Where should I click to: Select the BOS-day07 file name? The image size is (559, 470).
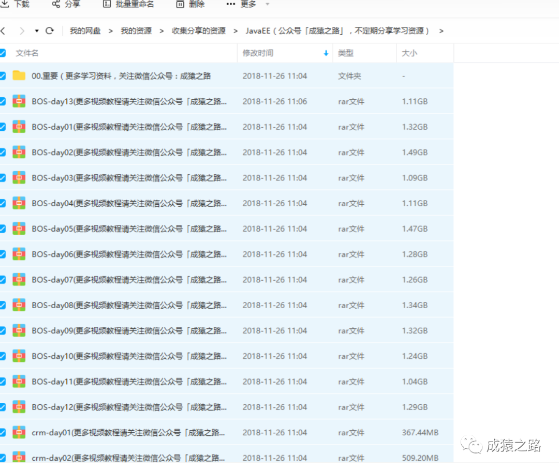(x=129, y=280)
